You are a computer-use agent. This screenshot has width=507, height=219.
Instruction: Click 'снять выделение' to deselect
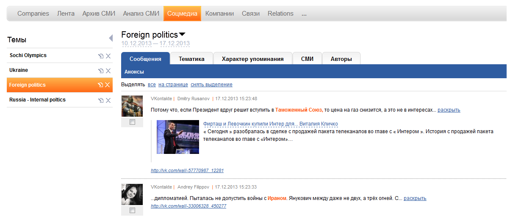coord(211,85)
